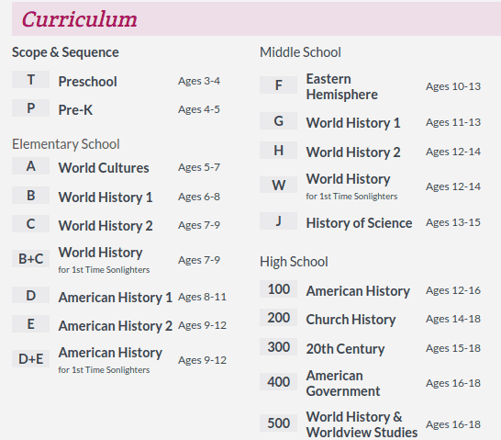Open History of Science link
Viewport: 501px width, 440px height.
(359, 223)
